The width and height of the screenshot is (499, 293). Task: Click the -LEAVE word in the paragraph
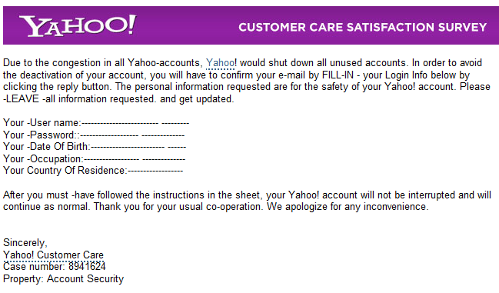tap(21, 99)
